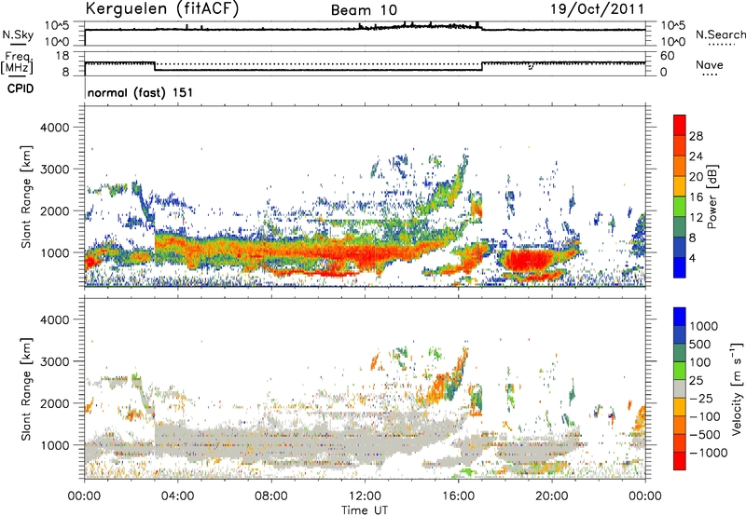Click the dotted line sample under 'Nave'

click(711, 75)
